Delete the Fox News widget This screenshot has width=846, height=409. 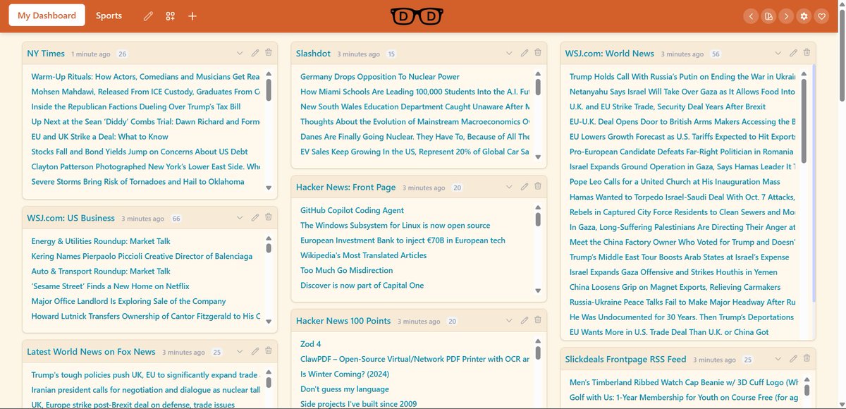coord(269,351)
